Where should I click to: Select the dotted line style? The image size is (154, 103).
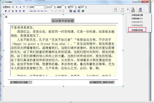(46, 11)
